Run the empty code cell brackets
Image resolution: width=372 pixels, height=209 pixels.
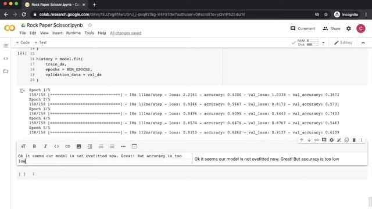[22, 174]
